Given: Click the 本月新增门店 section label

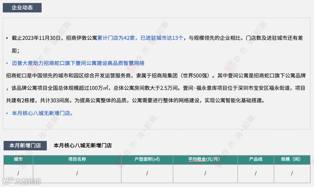Looking at the screenshot, I should [x=25, y=145].
